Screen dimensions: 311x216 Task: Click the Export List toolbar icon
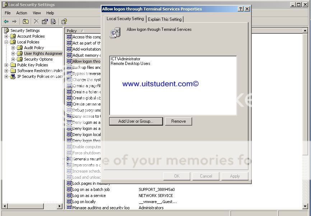53,22
